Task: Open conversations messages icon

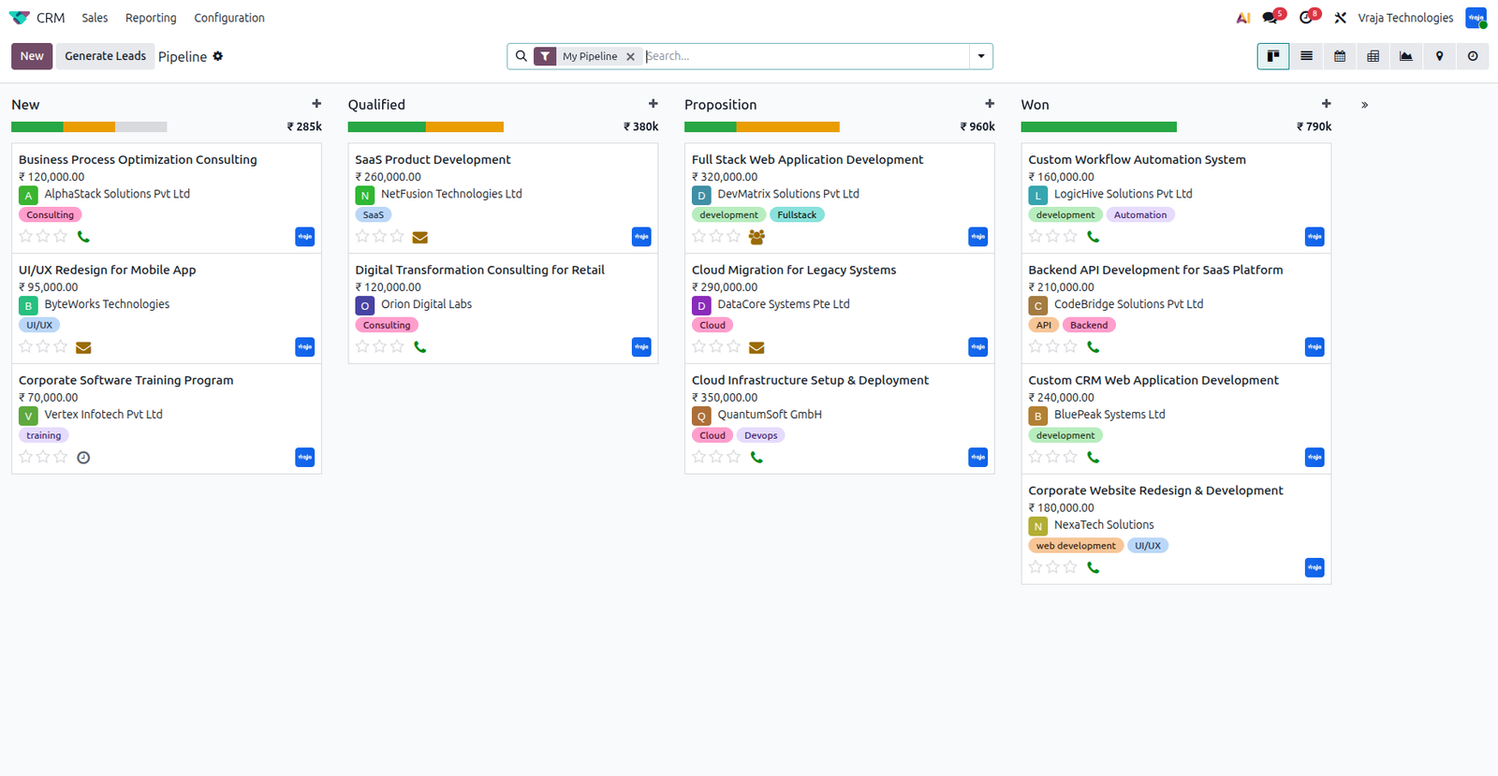Action: [x=1271, y=18]
